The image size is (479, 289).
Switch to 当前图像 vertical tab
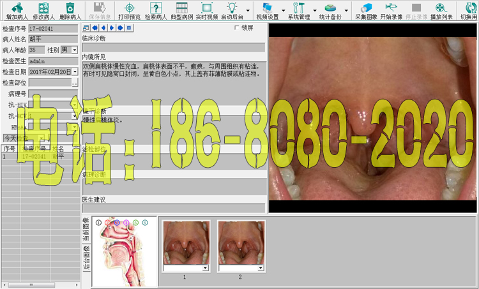tap(86, 230)
